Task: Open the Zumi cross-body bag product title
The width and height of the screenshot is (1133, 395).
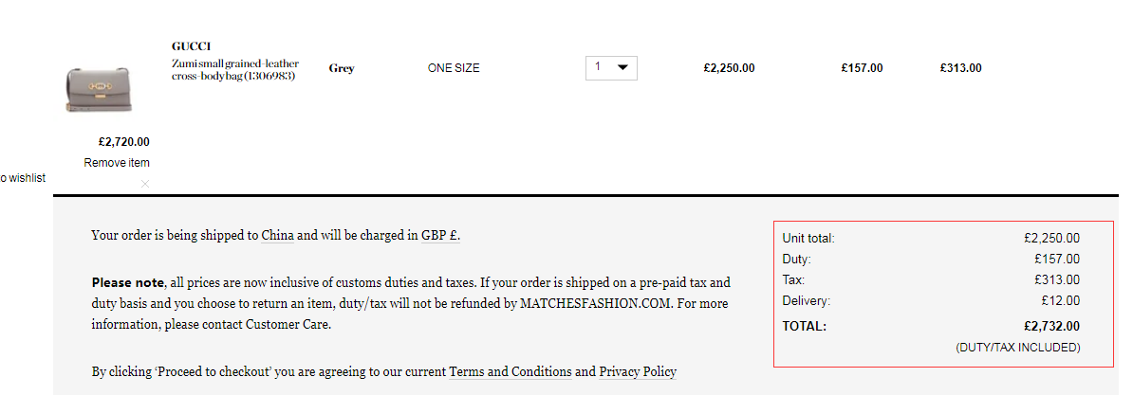Action: [x=234, y=70]
